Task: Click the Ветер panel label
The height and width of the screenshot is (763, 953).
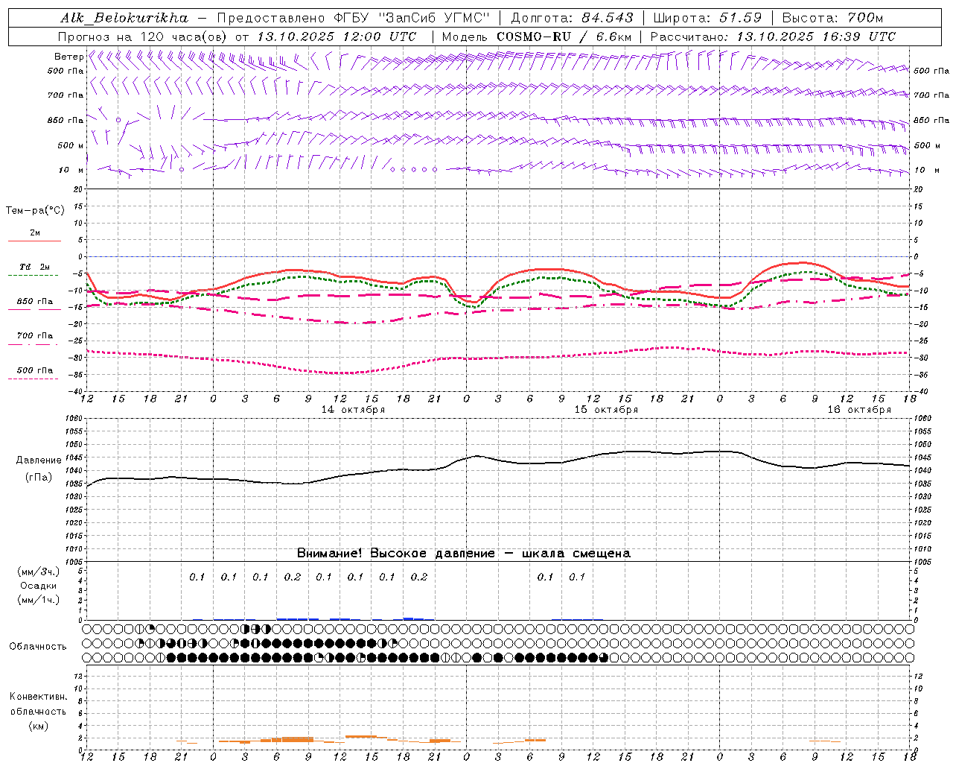Action: pos(68,57)
